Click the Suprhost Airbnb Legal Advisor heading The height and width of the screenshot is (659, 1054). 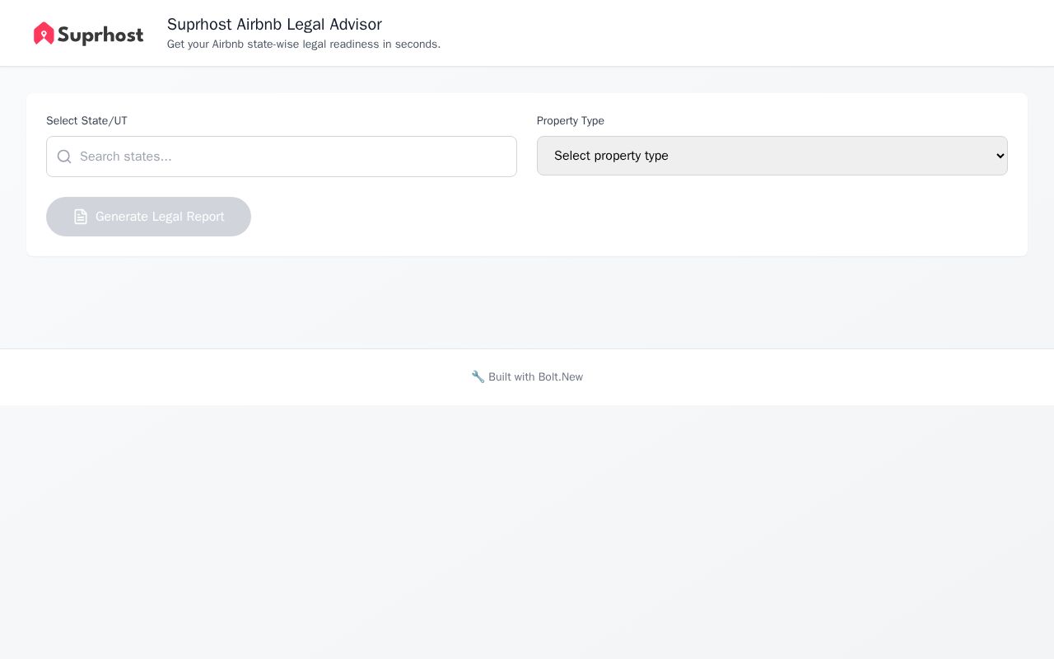(x=274, y=24)
